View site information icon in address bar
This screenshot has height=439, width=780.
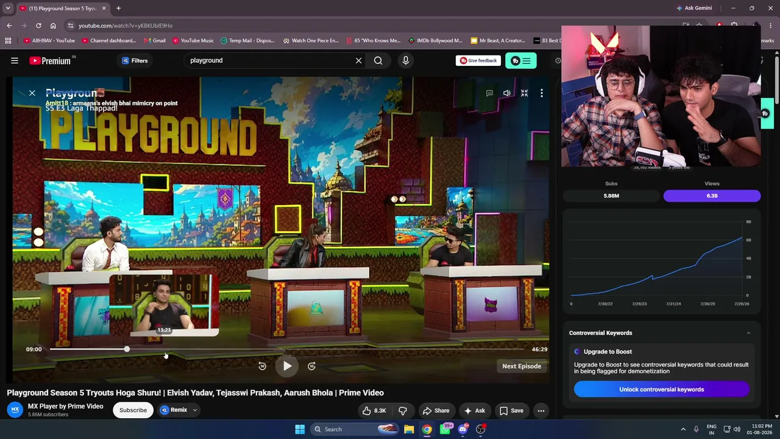coord(71,26)
